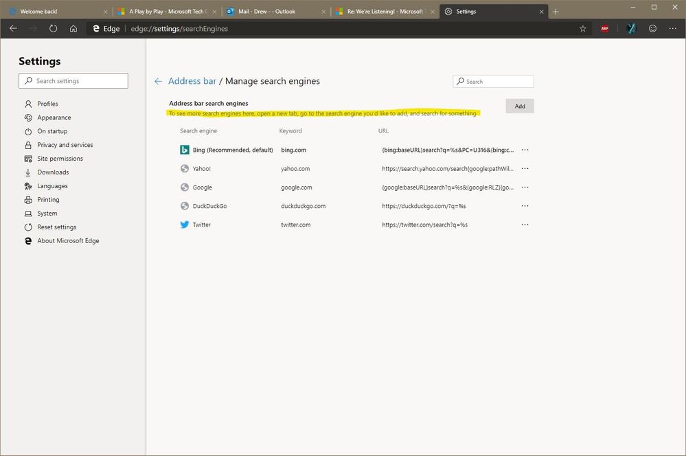Click the Add search engine button

[520, 106]
